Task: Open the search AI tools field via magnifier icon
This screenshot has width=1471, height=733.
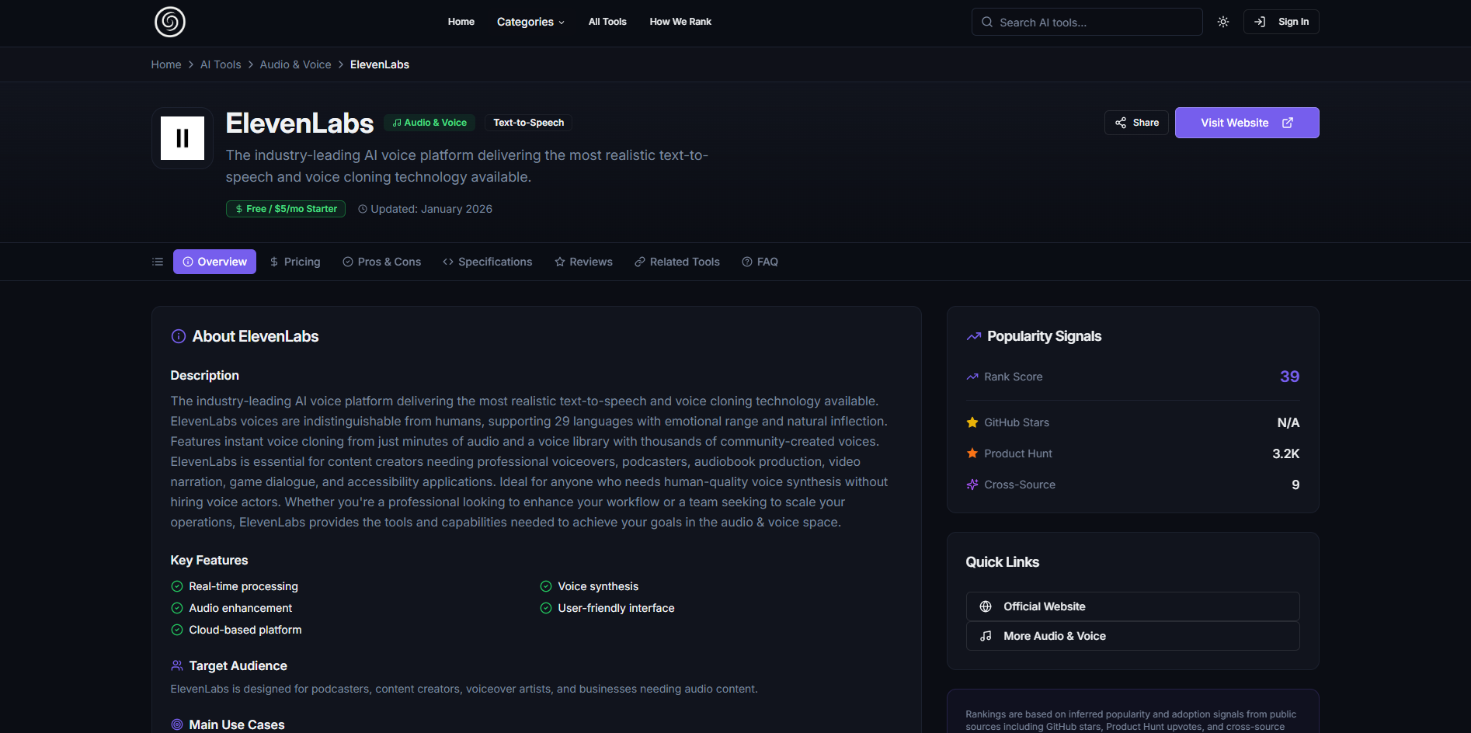Action: [986, 22]
